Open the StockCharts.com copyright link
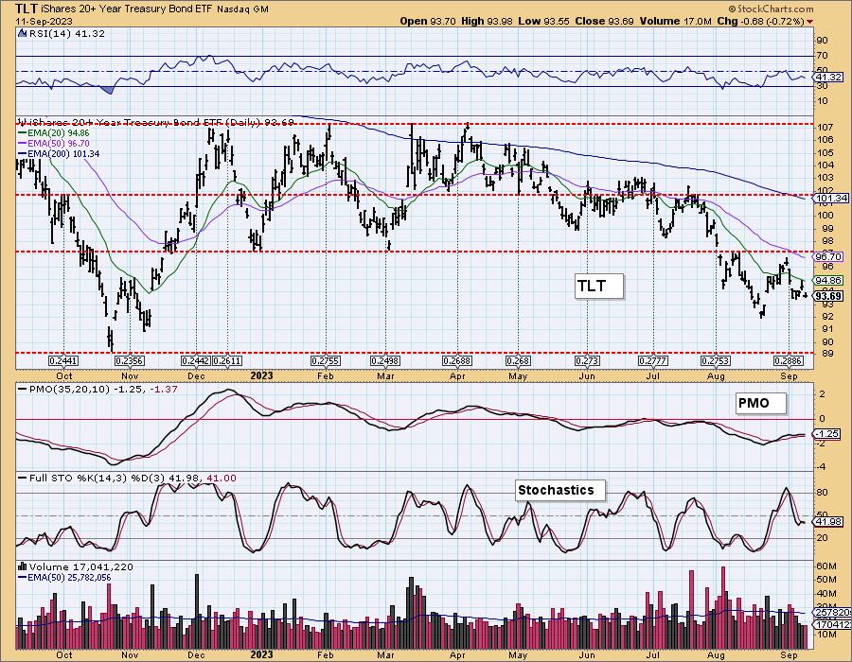This screenshot has height=662, width=852. coord(771,9)
